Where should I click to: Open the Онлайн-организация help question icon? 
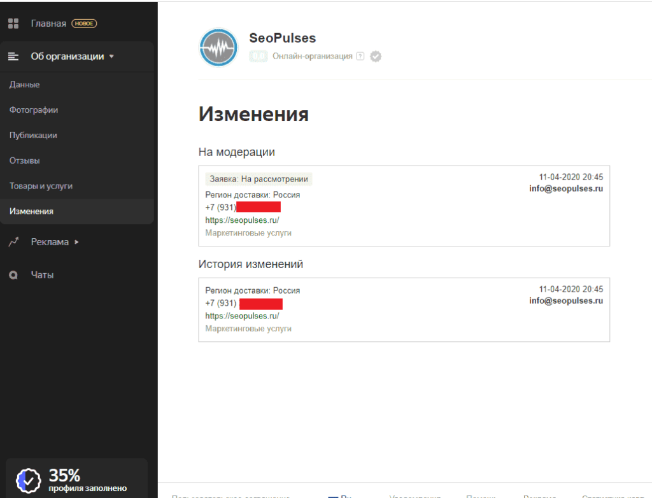[x=360, y=56]
